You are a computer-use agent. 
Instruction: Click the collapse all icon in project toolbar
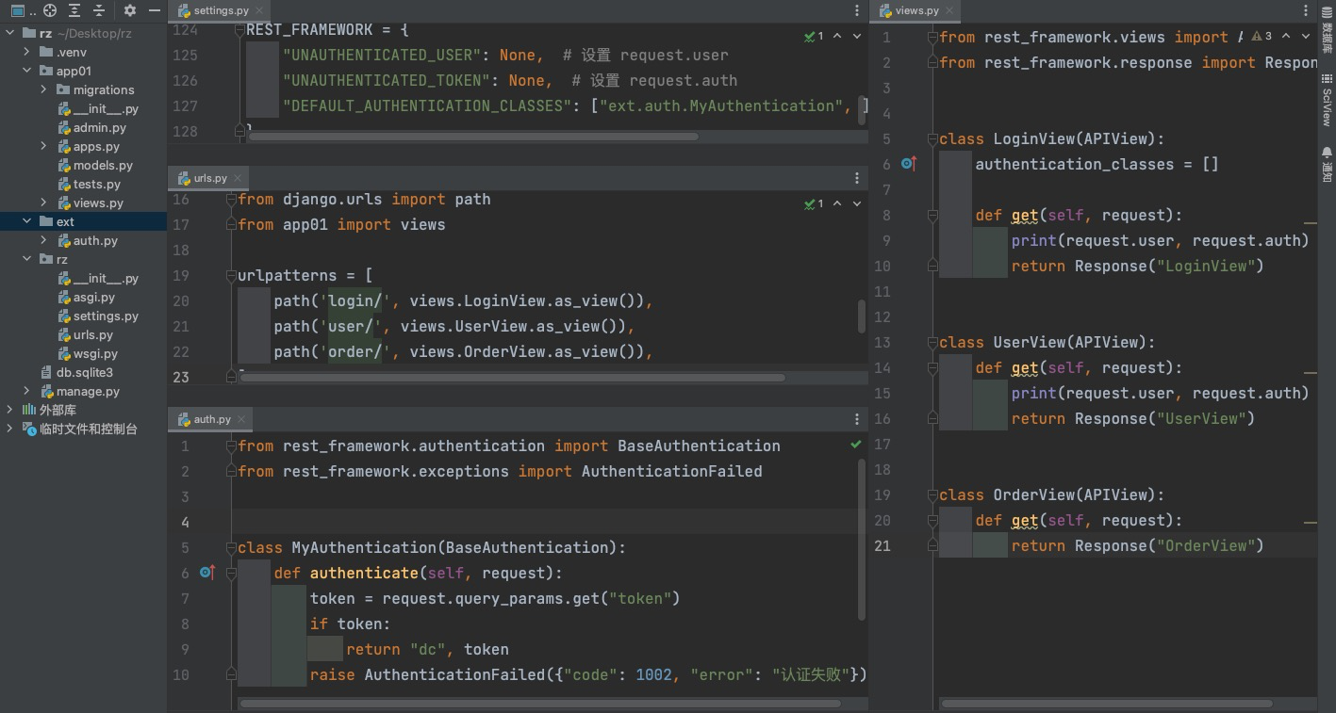(100, 10)
